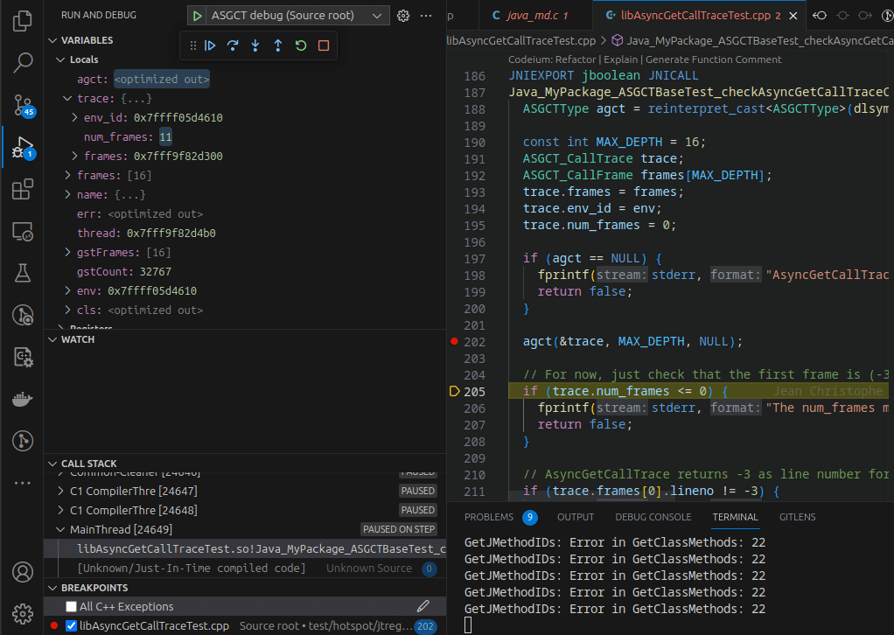Open the Accounts icon in activity bar
The image size is (894, 635).
(x=22, y=572)
